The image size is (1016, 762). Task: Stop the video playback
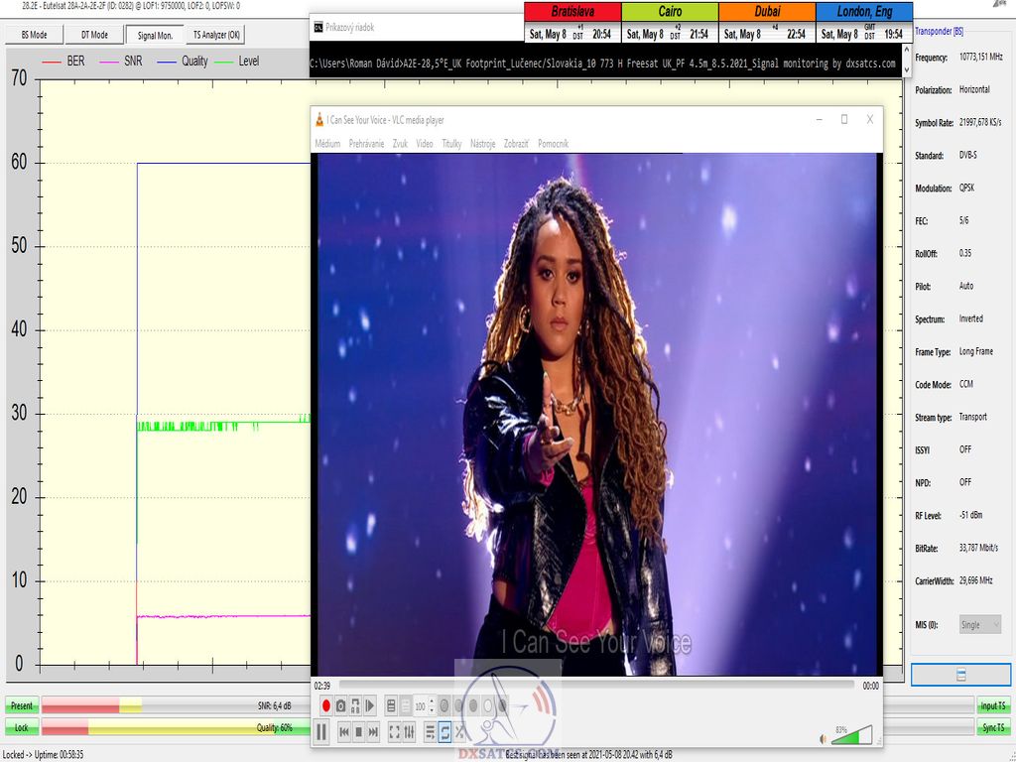pos(358,732)
